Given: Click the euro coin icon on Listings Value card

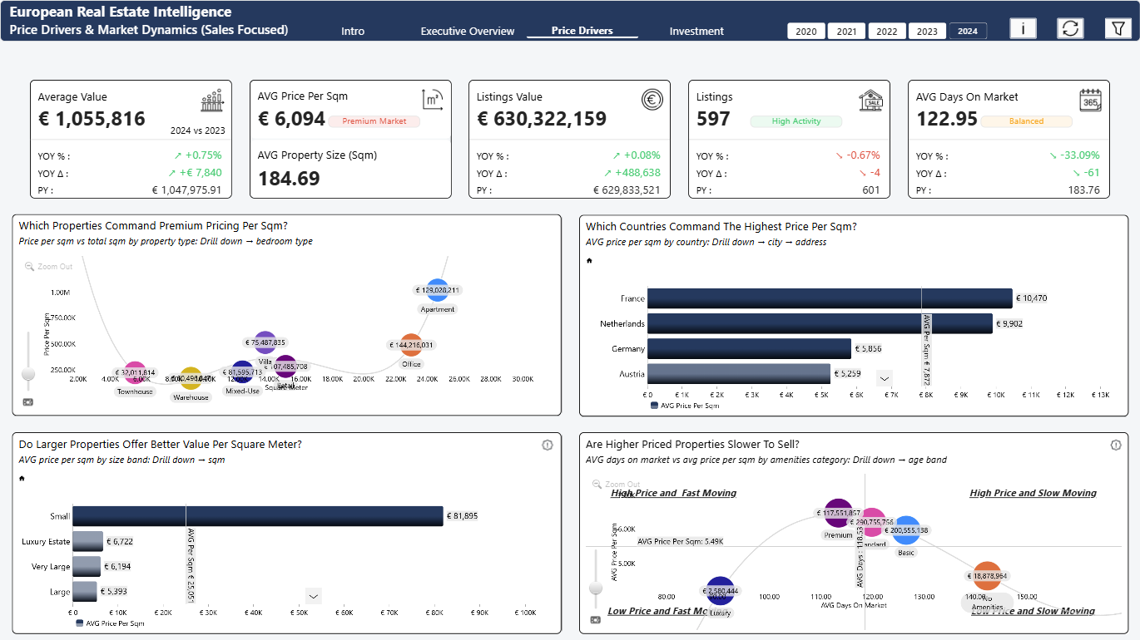Looking at the screenshot, I should 652,100.
